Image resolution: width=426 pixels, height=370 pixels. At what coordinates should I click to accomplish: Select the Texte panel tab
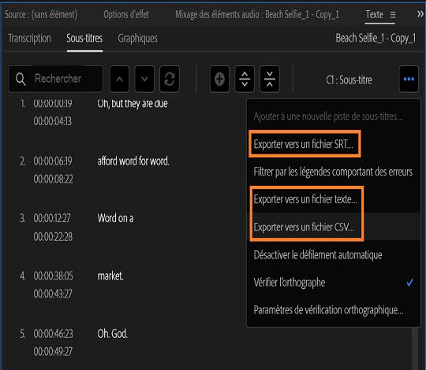point(375,14)
